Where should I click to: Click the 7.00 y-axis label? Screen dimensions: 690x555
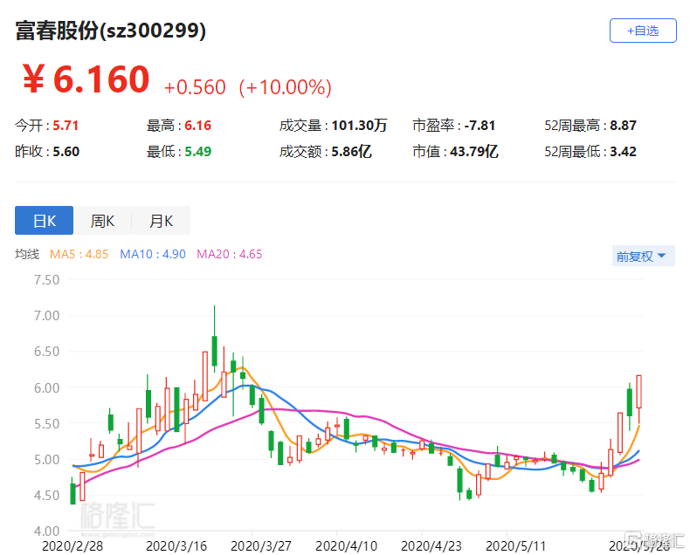point(46,315)
